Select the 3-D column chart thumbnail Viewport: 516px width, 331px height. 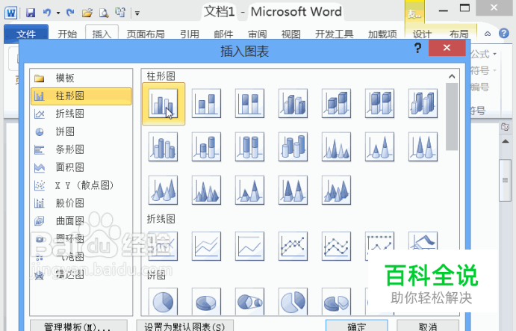tap(423, 103)
